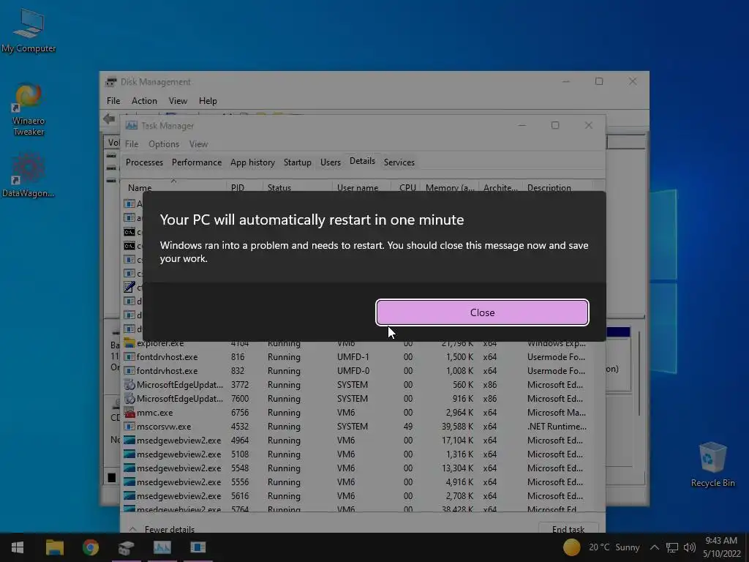Sort by the PID column header
Image resolution: width=749 pixels, height=562 pixels.
pyautogui.click(x=244, y=187)
